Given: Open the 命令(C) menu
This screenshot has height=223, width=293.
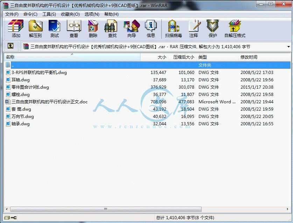Looking at the screenshot, I should point(30,14).
